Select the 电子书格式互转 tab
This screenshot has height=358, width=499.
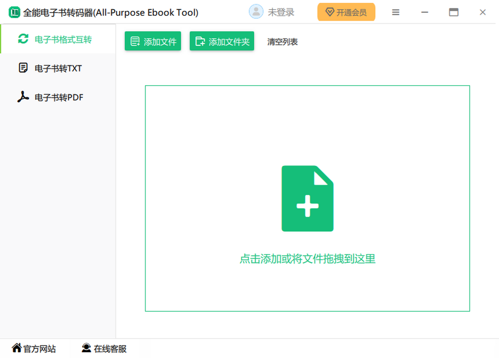click(63, 40)
